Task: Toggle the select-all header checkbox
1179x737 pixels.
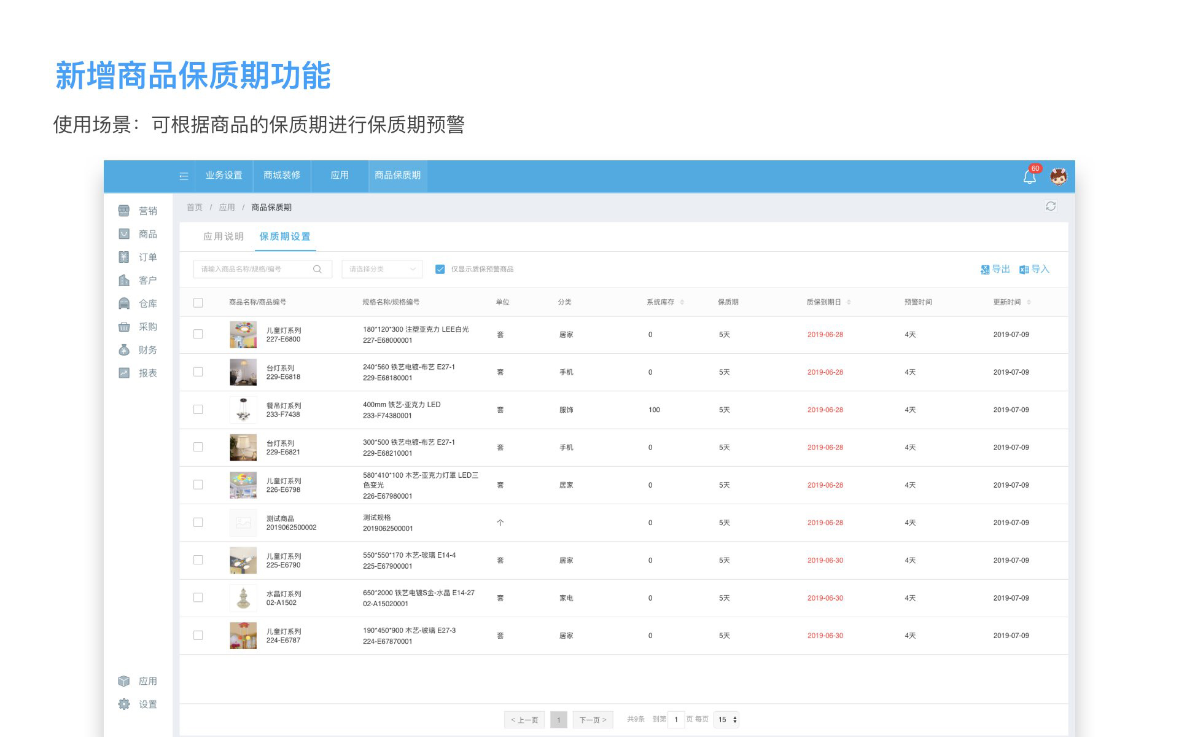Action: (x=198, y=302)
